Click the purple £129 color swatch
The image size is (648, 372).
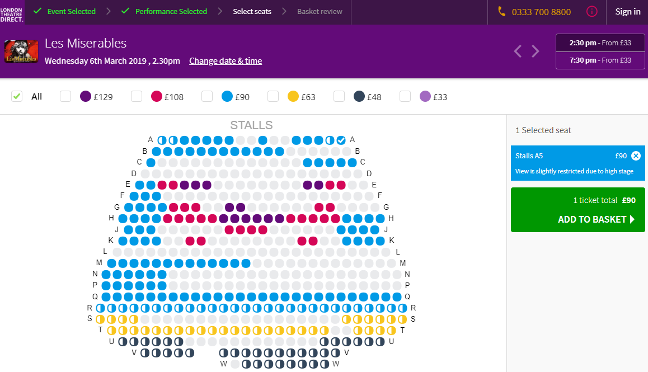click(86, 96)
